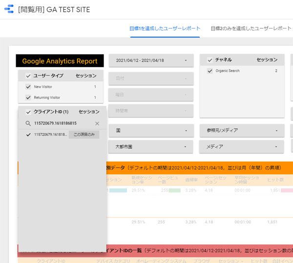293x263 pixels.
Task: Expand the 国 dropdown filter
Action: pos(151,131)
